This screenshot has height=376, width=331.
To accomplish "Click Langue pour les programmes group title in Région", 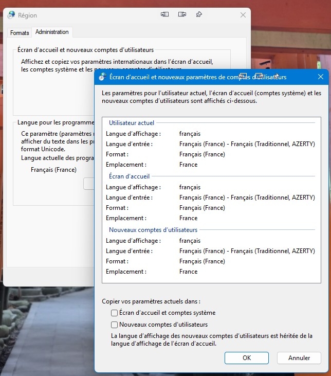I will (56, 122).
